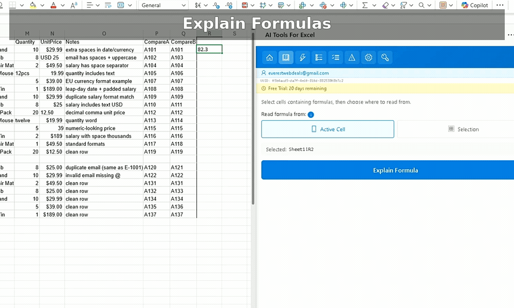Expand the General number format dropdown
514x308 pixels.
183,5
